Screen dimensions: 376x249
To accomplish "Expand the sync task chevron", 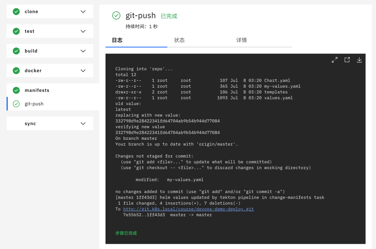I will pyautogui.click(x=83, y=123).
